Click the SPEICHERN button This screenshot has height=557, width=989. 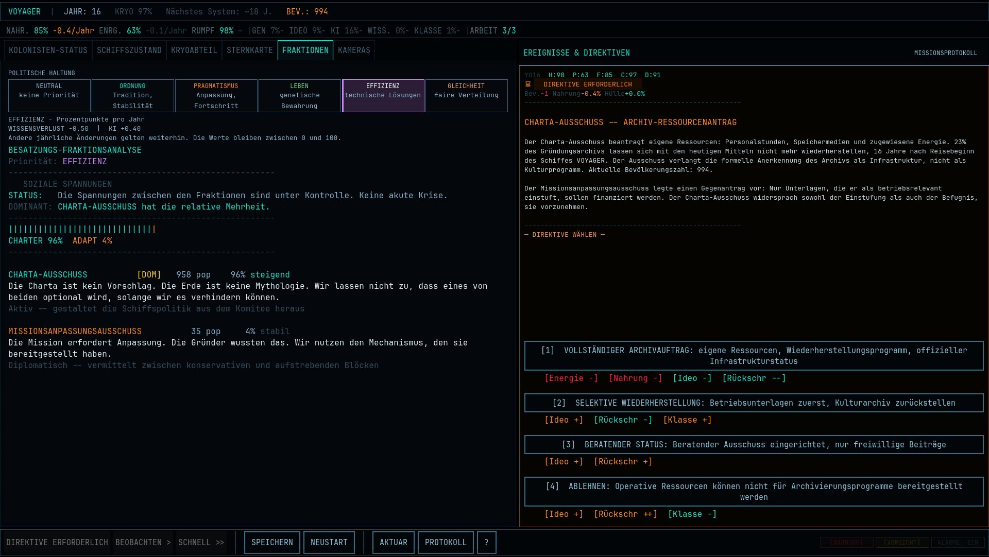point(272,543)
